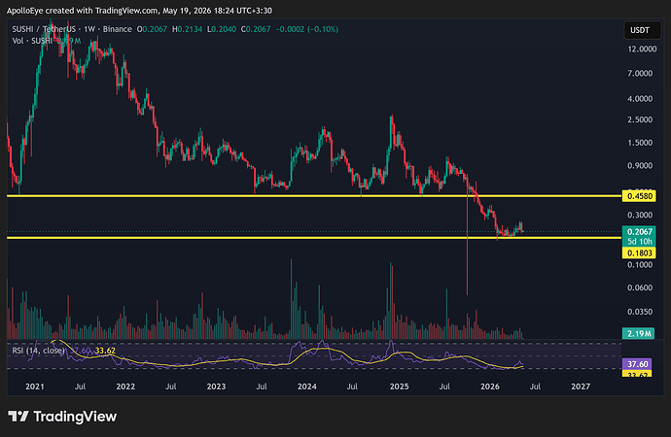
Task: Click the change value −0.0002 (−0.10%)
Action: click(x=307, y=29)
